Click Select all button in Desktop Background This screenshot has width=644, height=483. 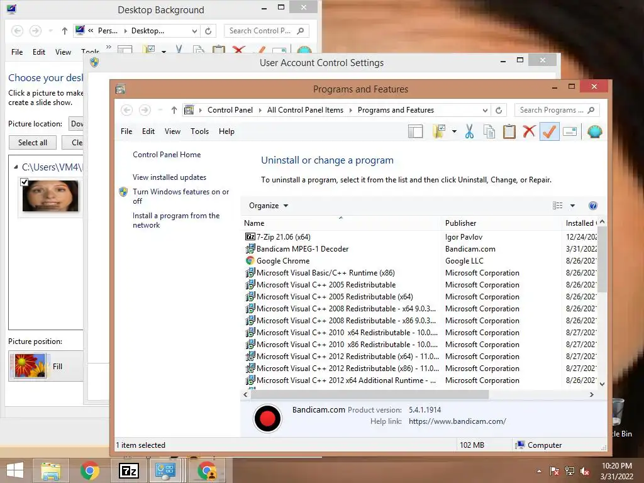pyautogui.click(x=33, y=143)
